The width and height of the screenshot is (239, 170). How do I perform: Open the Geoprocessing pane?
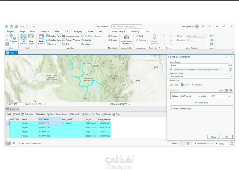71,36
